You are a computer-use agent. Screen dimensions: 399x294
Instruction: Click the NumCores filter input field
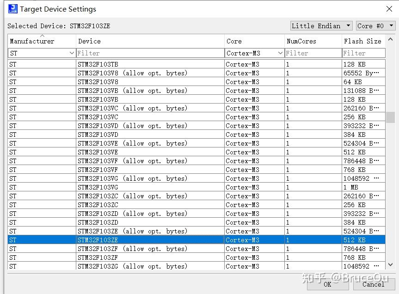pyautogui.click(x=313, y=53)
